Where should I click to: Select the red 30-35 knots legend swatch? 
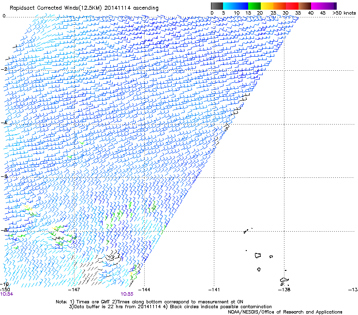(x=292, y=6)
